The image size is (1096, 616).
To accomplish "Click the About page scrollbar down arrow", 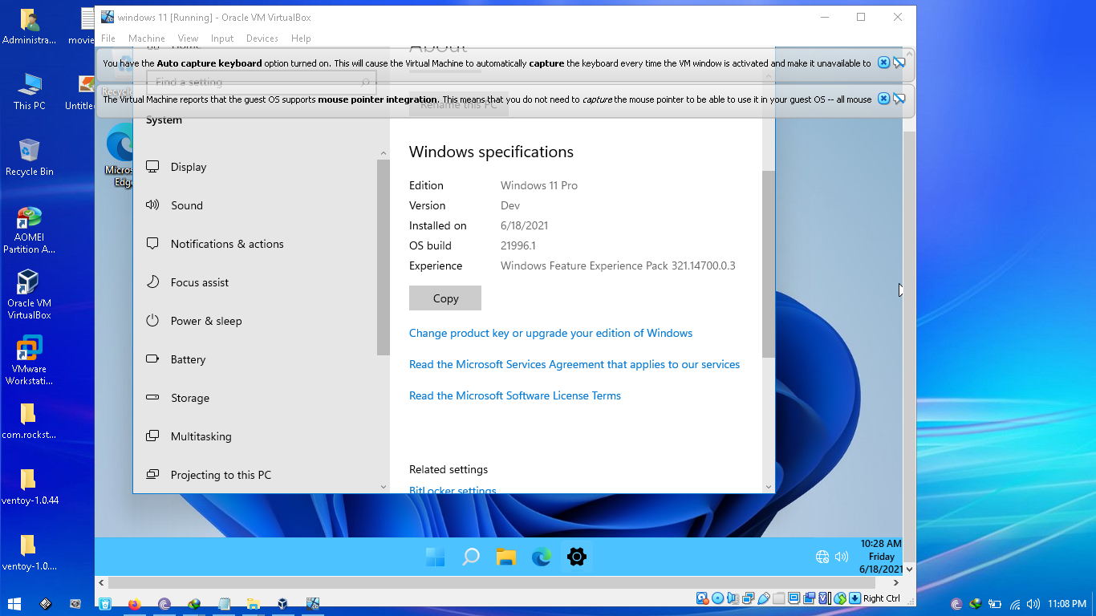I will [769, 487].
